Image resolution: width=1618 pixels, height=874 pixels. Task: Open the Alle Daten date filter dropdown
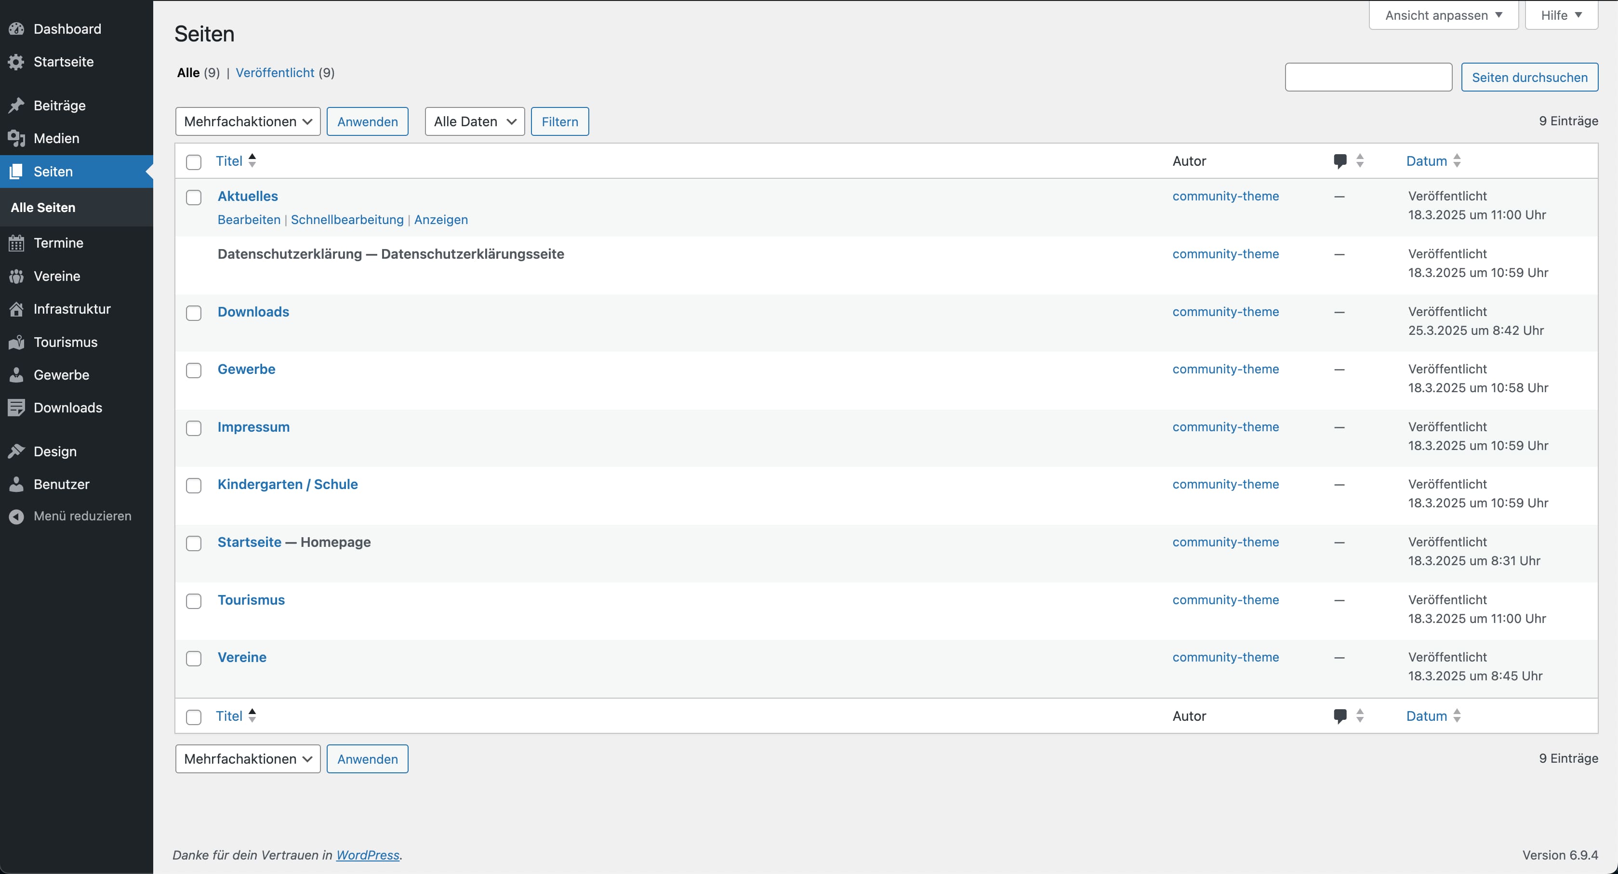click(474, 121)
